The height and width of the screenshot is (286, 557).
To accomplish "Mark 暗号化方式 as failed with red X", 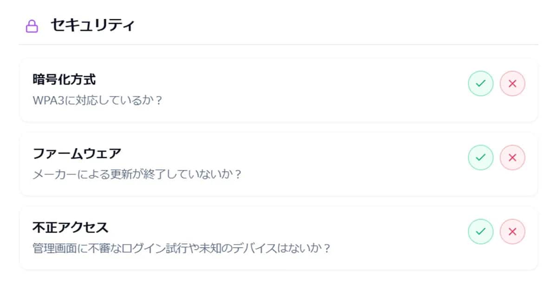I will click(512, 84).
